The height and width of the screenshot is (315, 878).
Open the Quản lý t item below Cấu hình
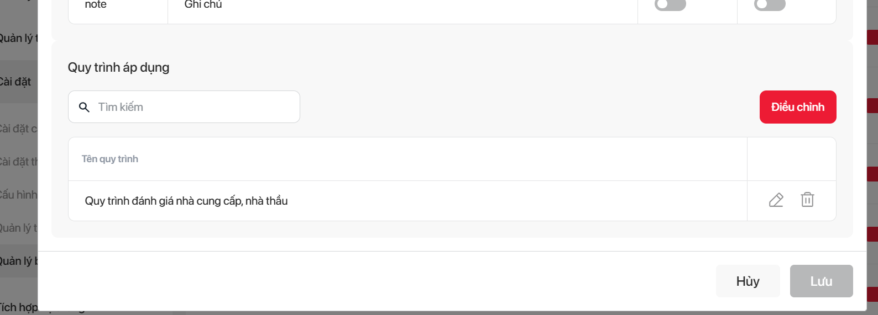[x=18, y=228]
